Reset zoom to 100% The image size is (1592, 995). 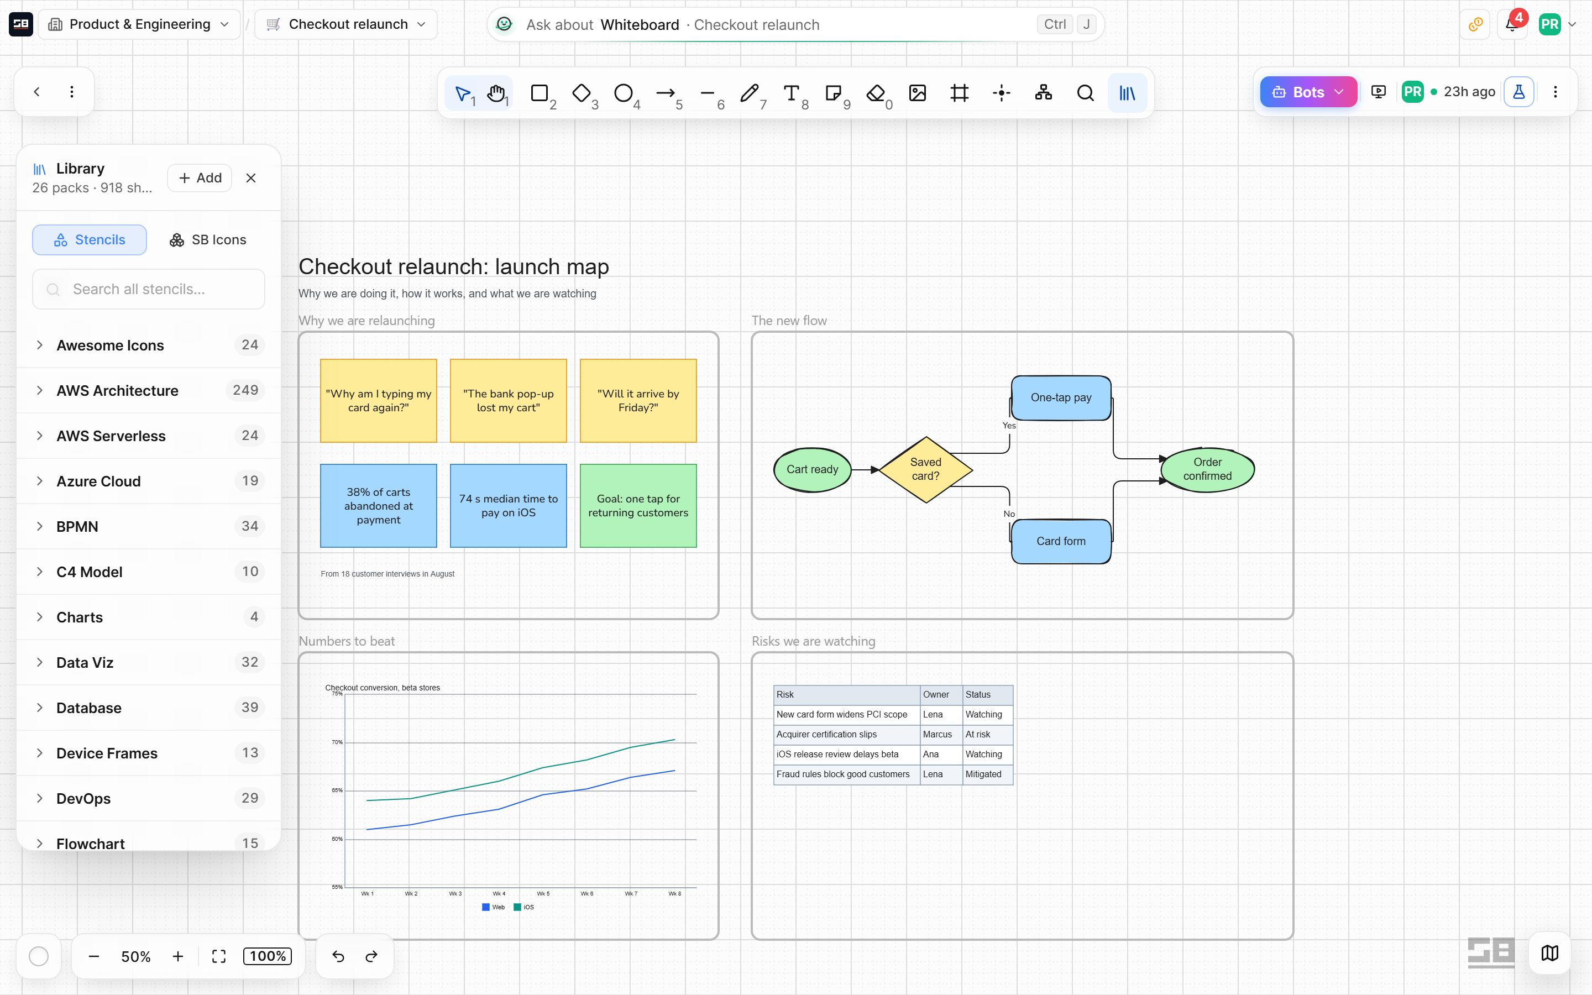pos(268,956)
